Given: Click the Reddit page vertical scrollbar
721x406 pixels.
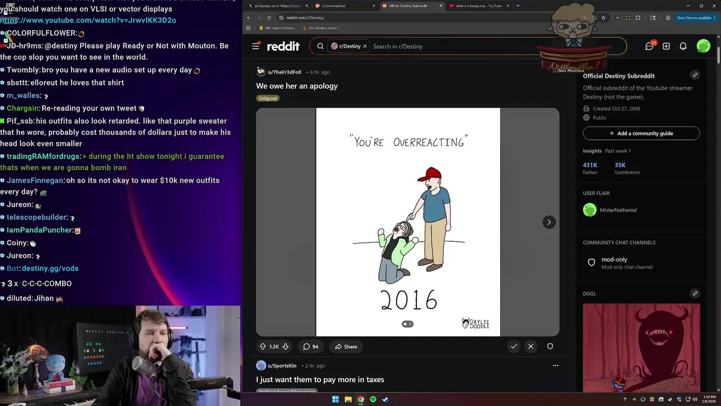Looking at the screenshot, I should [718, 56].
